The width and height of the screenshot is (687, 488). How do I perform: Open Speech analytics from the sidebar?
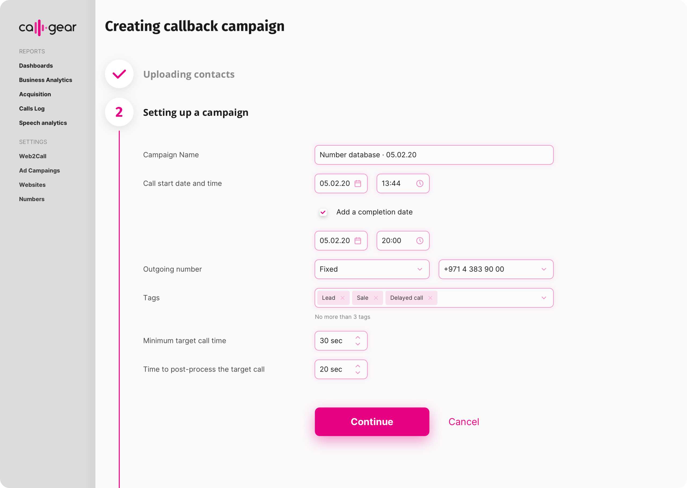click(x=43, y=123)
